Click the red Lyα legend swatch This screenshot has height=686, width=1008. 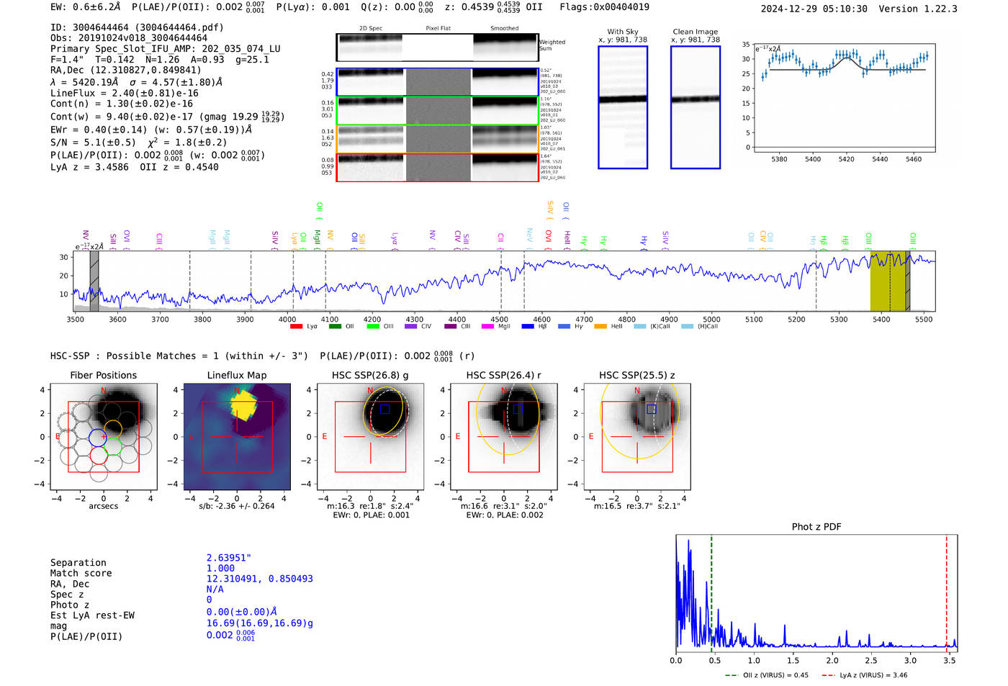point(296,327)
